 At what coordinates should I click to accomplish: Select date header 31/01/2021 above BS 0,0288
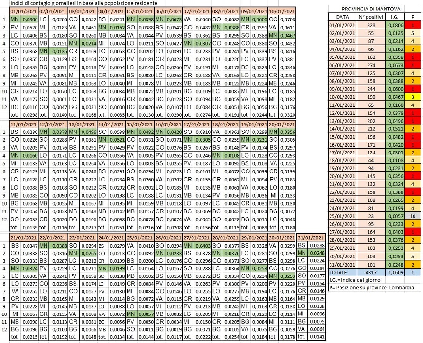pyautogui.click(x=311, y=238)
